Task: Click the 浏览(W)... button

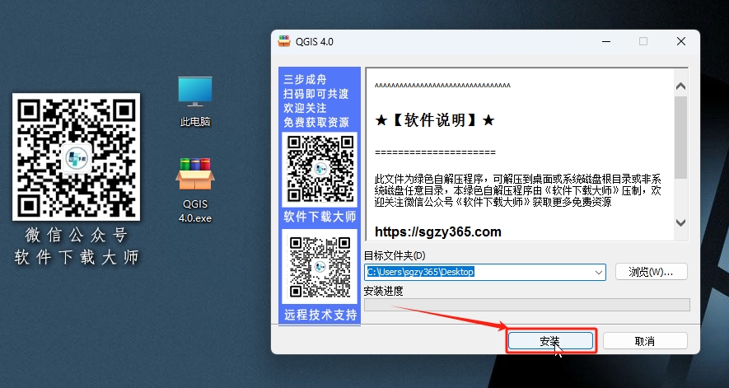Action: tap(651, 272)
